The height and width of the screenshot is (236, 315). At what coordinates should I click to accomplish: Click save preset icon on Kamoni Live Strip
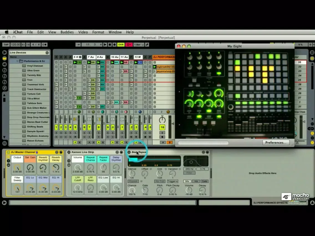[x=121, y=152]
